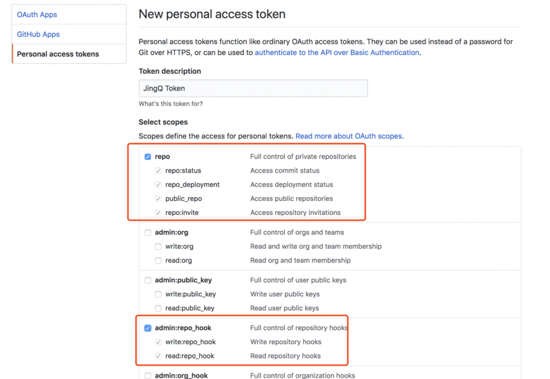Disable the repo:invite scope checkbox
Screen dimensions: 550x379
(x=158, y=213)
